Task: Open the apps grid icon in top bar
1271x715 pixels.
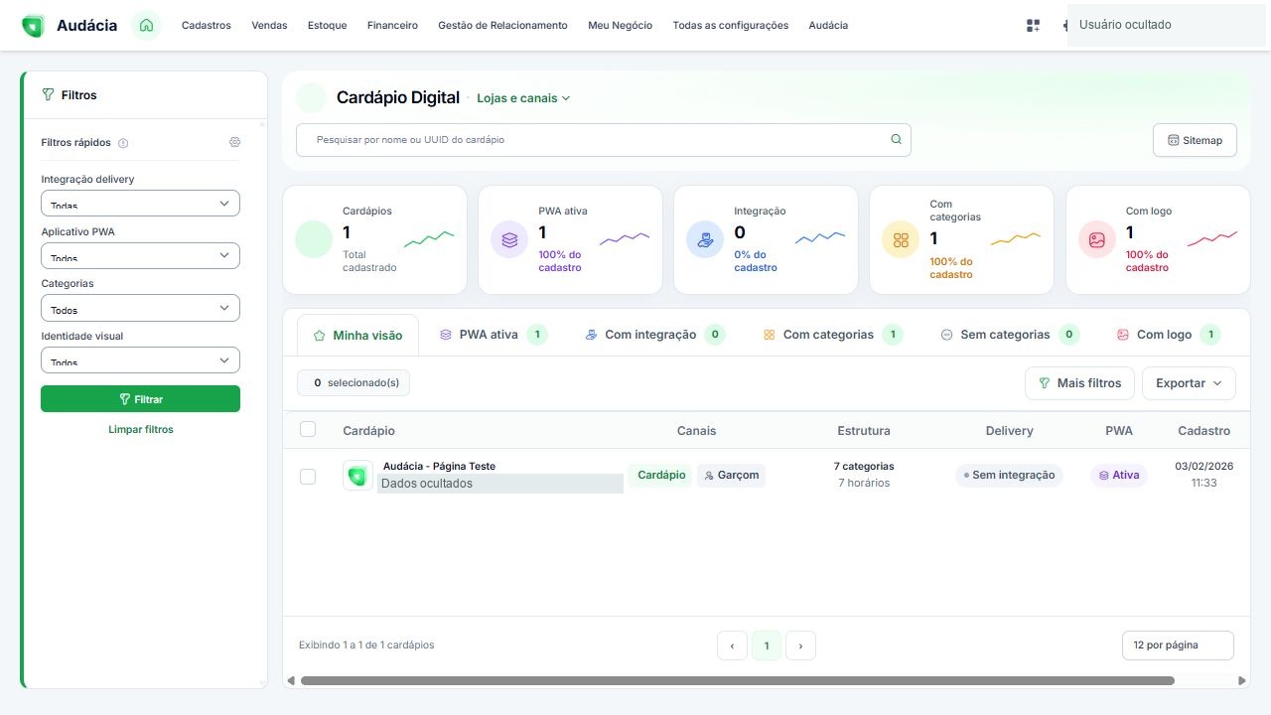Action: [x=1033, y=26]
